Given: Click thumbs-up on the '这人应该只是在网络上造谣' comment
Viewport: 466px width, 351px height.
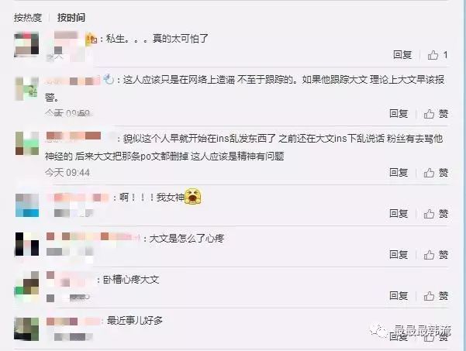Looking at the screenshot, I should 436,113.
